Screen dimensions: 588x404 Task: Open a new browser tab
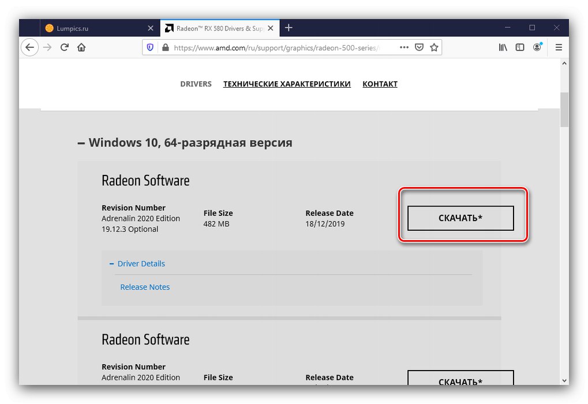click(289, 28)
